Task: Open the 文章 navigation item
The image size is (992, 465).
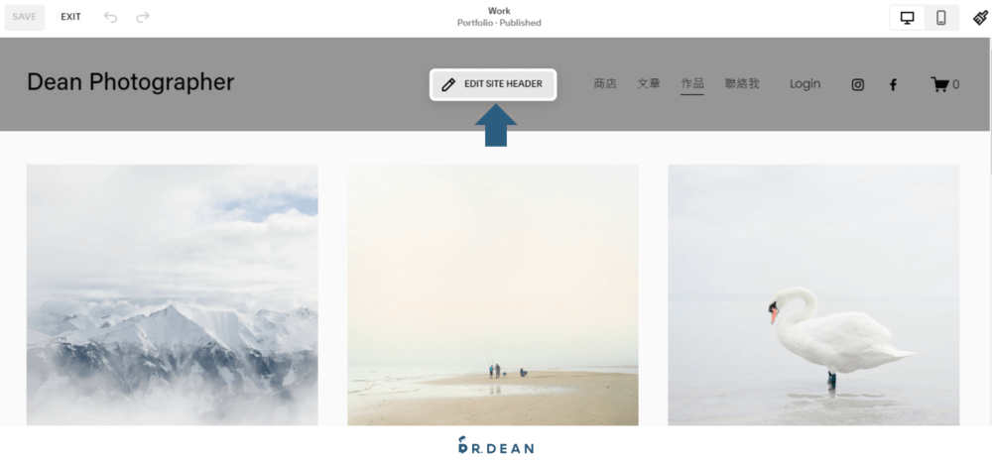Action: pyautogui.click(x=649, y=83)
